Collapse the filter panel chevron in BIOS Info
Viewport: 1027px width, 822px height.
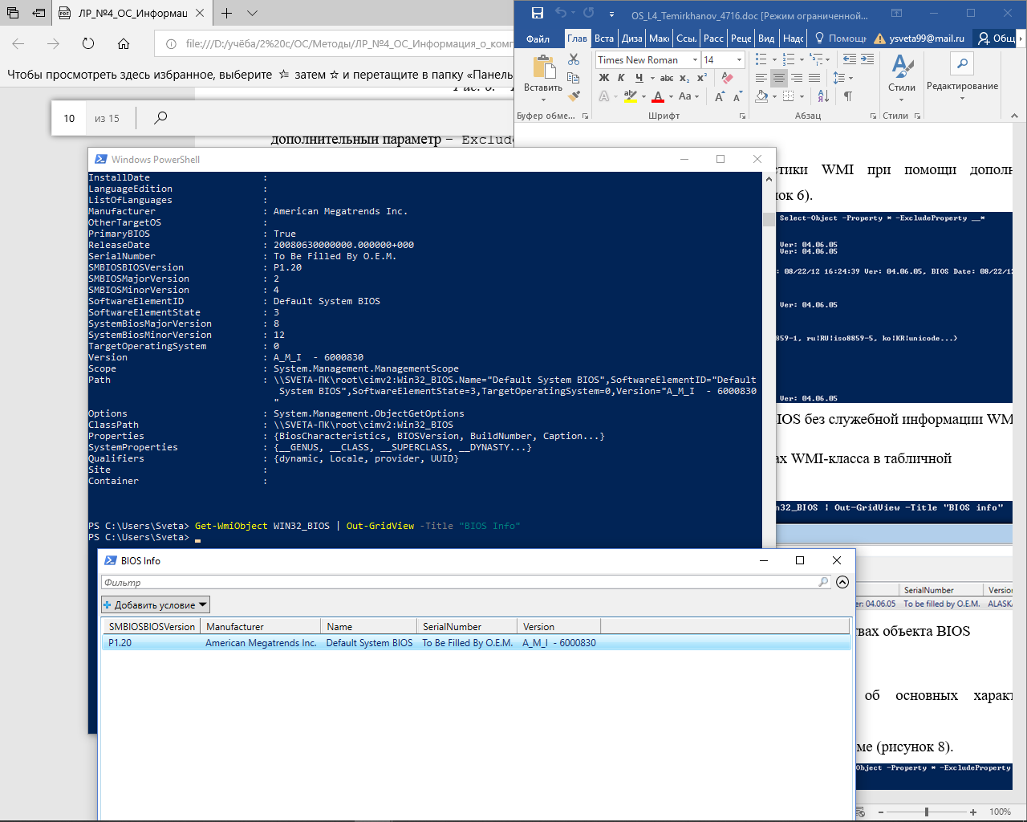[x=842, y=582]
